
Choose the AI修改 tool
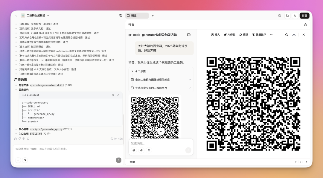[x=229, y=35]
